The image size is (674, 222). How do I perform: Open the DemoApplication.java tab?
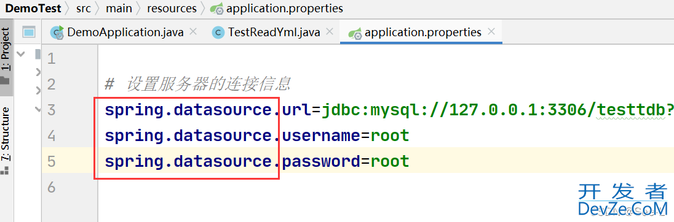(125, 32)
